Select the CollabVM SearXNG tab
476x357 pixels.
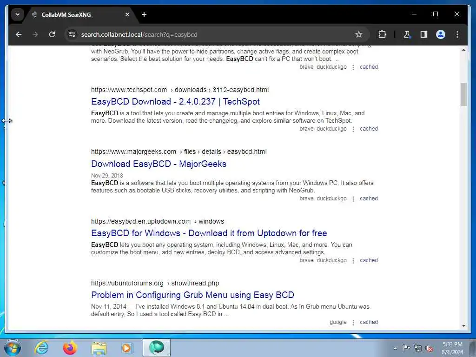pos(81,14)
